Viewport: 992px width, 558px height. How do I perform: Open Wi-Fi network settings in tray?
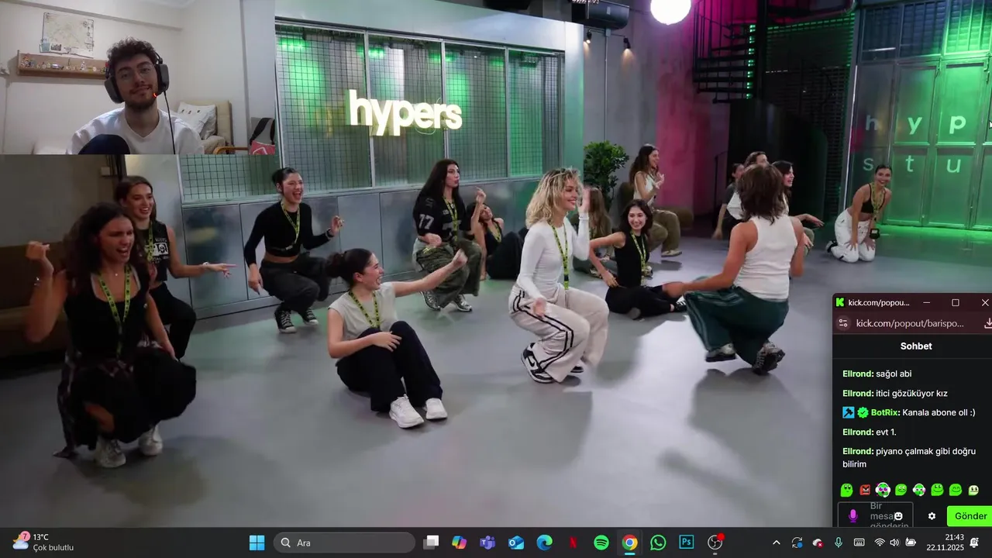coord(880,542)
